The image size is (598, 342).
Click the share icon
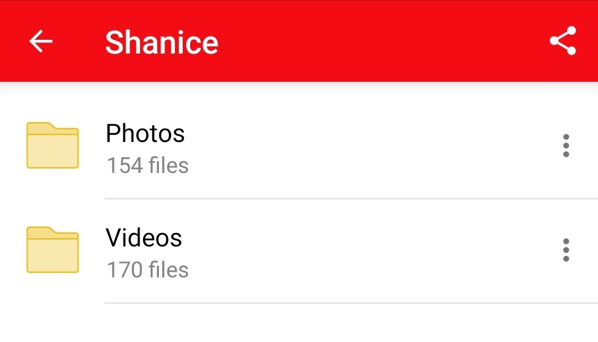[x=563, y=41]
